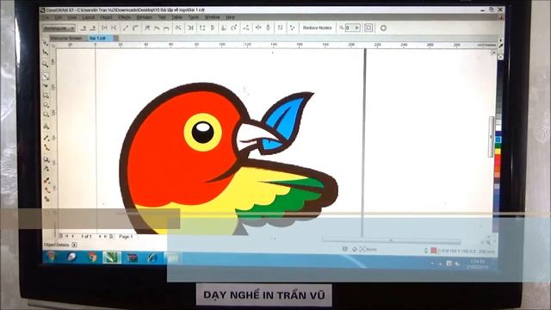Open the Help menu

230,17
